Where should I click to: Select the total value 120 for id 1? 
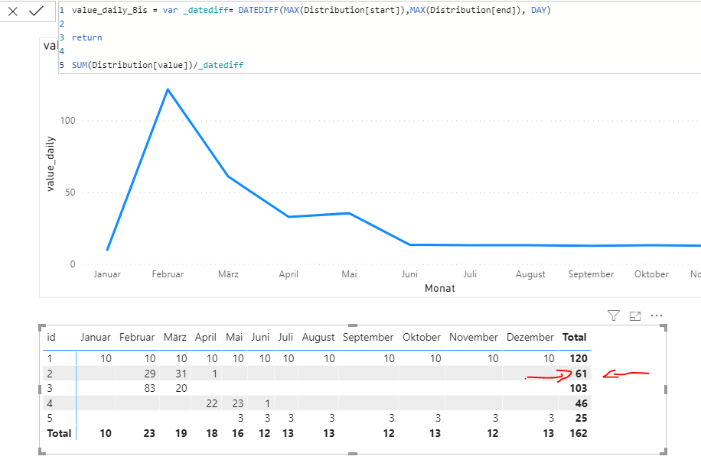(579, 358)
